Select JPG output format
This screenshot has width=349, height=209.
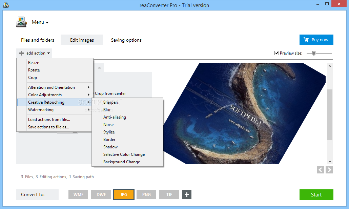click(x=124, y=195)
